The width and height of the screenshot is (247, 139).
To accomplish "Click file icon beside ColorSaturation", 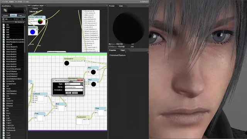I will 3,91.
